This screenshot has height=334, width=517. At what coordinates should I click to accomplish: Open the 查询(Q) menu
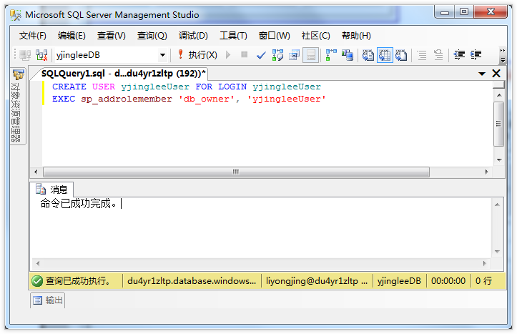pos(152,36)
